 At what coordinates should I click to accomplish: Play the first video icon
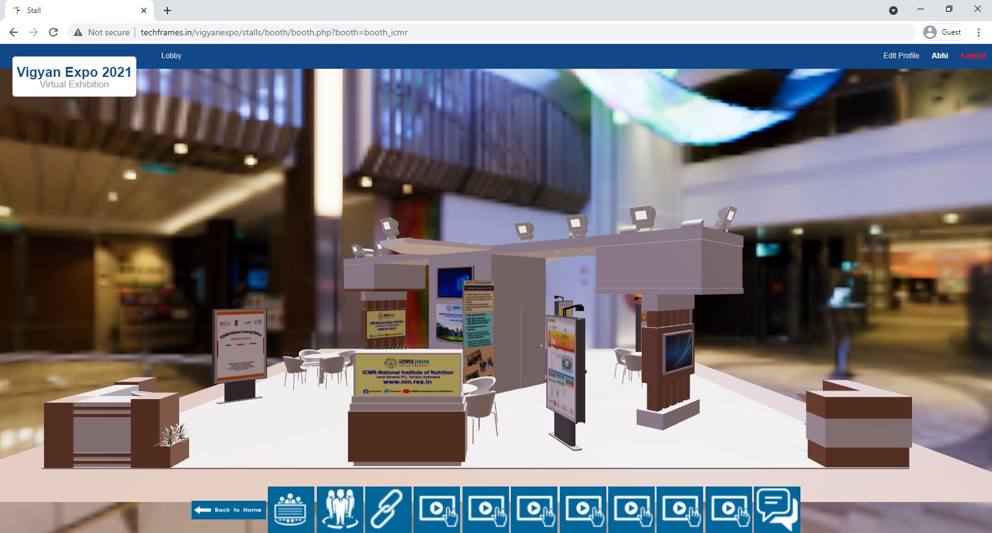[437, 509]
